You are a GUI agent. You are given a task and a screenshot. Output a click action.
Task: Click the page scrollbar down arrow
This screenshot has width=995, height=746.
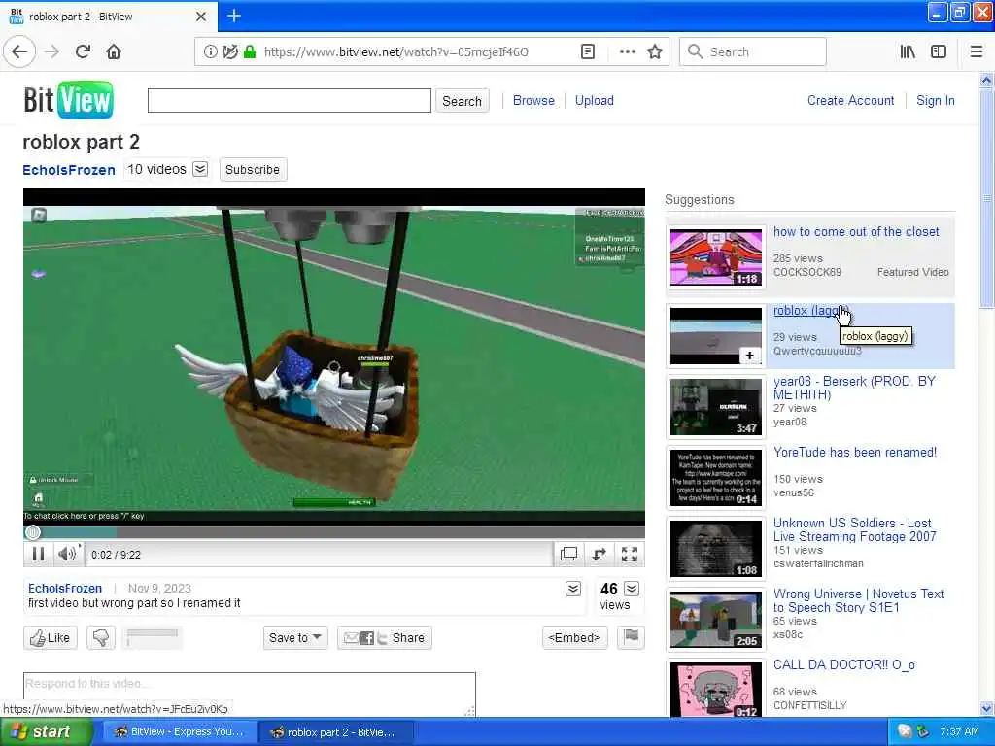[986, 708]
